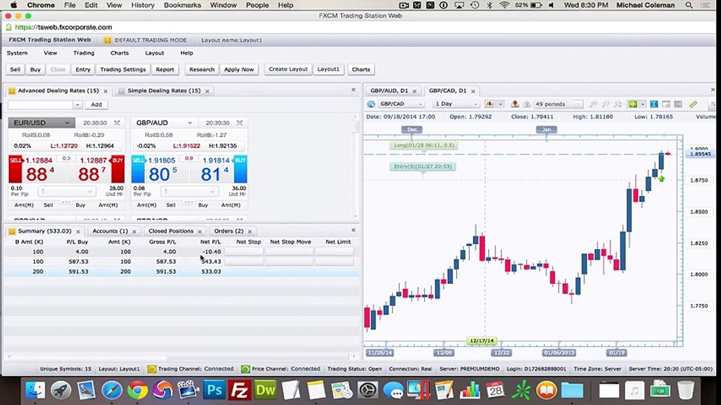This screenshot has width=721, height=405.
Task: Click the Report button
Action: tap(165, 70)
